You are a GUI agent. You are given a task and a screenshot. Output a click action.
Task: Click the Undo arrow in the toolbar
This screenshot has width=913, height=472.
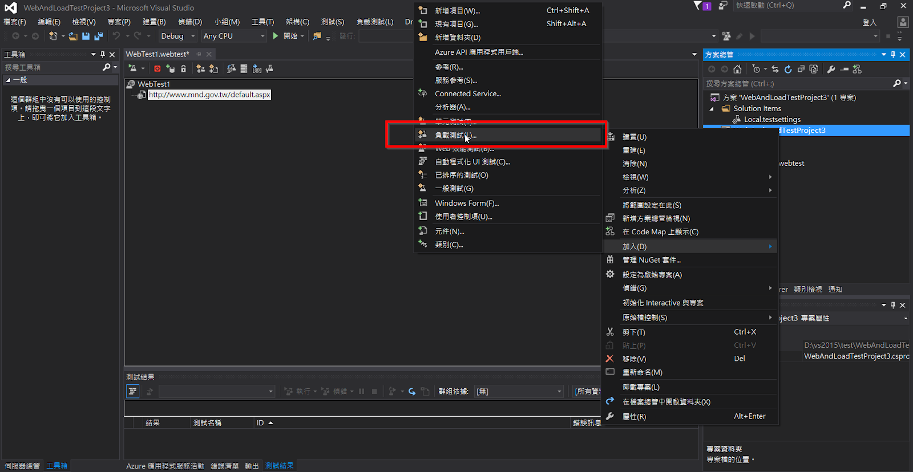pos(116,36)
